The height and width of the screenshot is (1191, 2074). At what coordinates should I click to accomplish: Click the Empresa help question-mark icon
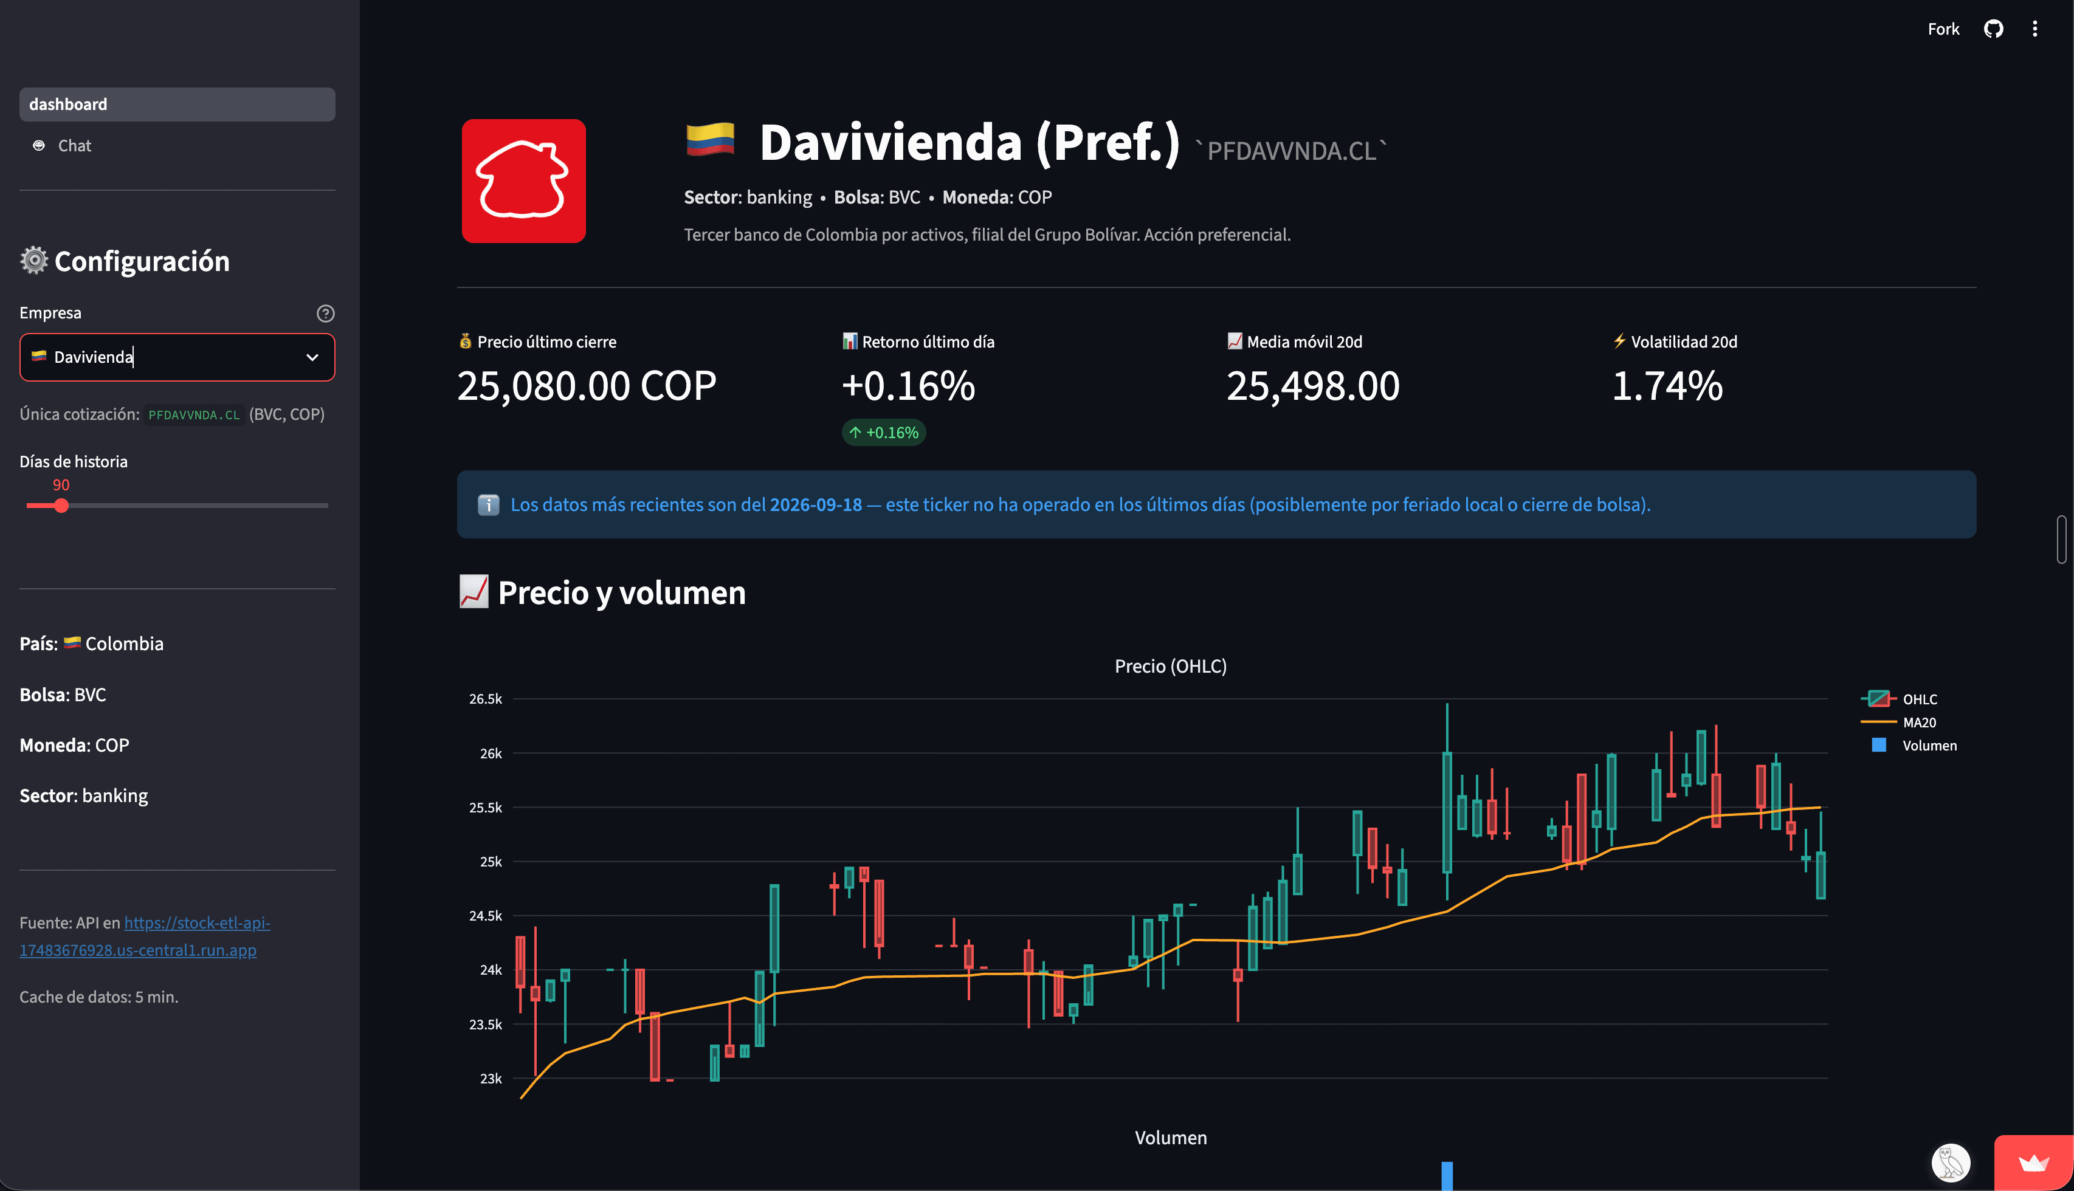325,314
